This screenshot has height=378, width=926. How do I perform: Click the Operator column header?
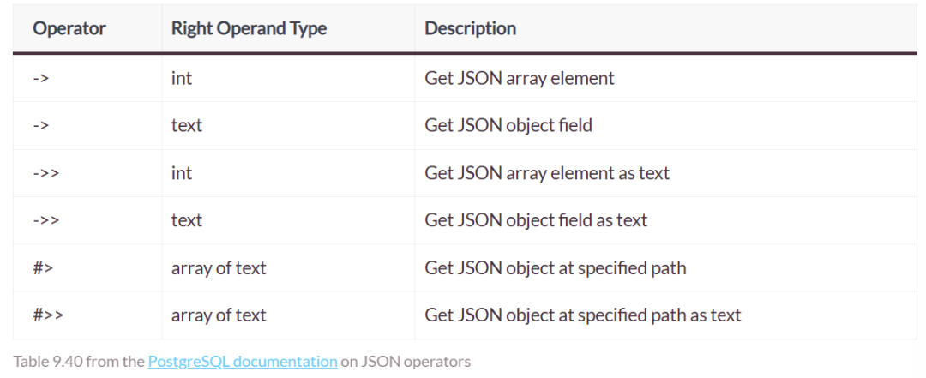[69, 28]
